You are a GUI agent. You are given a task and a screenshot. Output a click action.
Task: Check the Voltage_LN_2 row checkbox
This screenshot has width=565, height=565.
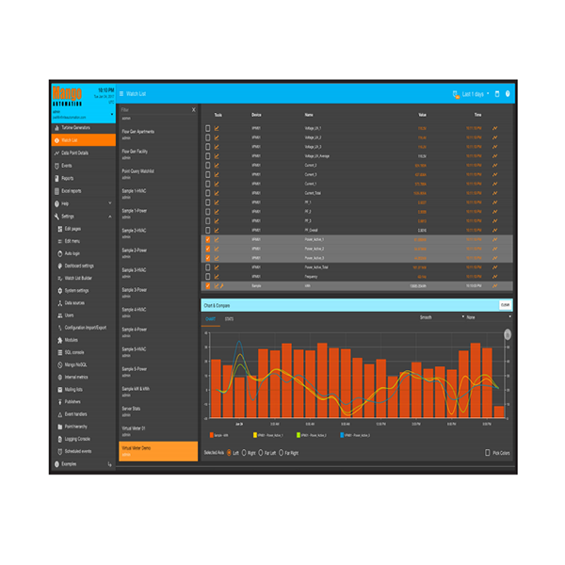(207, 137)
